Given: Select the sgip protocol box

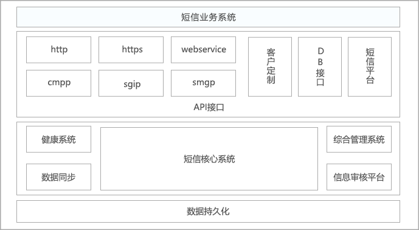Looking at the screenshot, I should pos(131,83).
